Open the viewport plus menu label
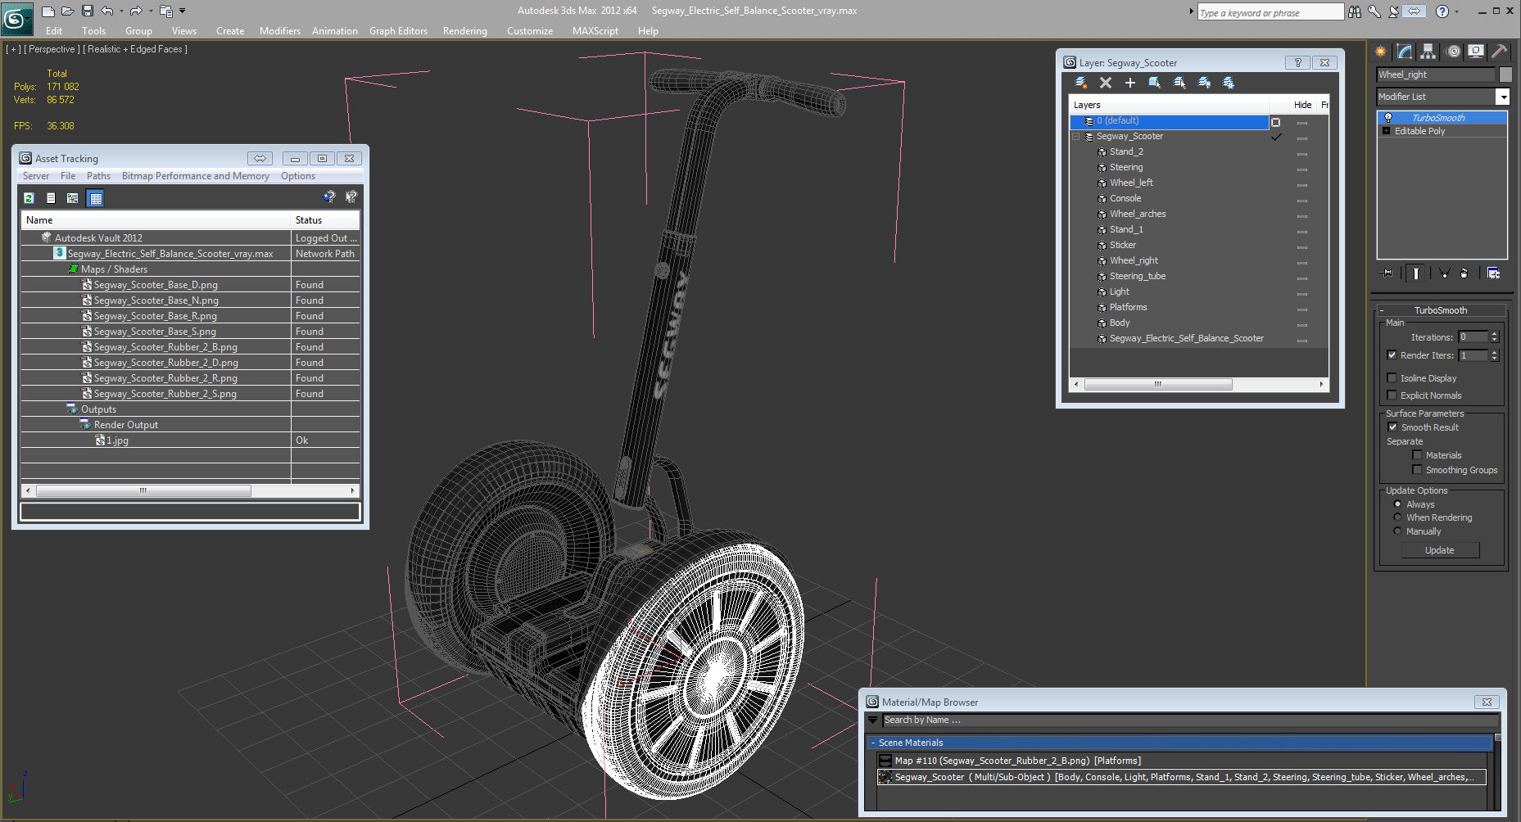Screen dimensions: 1521x822 [14, 49]
